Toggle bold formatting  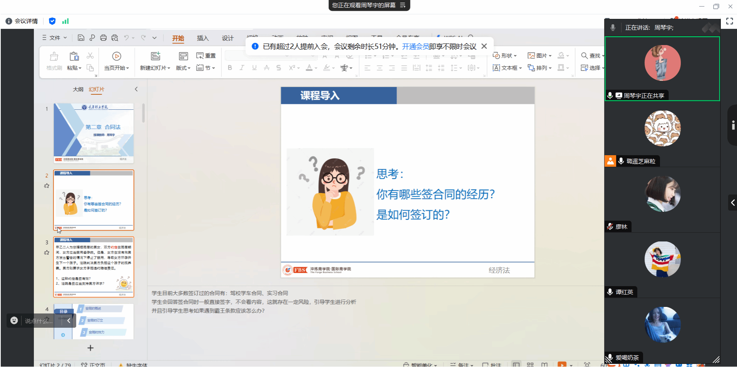point(230,68)
